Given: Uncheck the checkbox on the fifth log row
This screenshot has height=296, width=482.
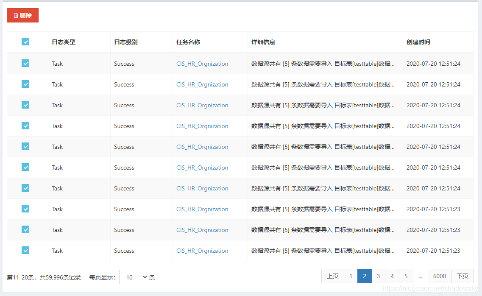Looking at the screenshot, I should click(x=25, y=146).
